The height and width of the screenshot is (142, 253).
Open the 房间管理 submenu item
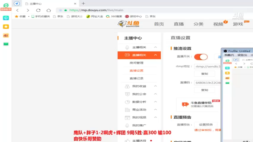pyautogui.click(x=137, y=63)
